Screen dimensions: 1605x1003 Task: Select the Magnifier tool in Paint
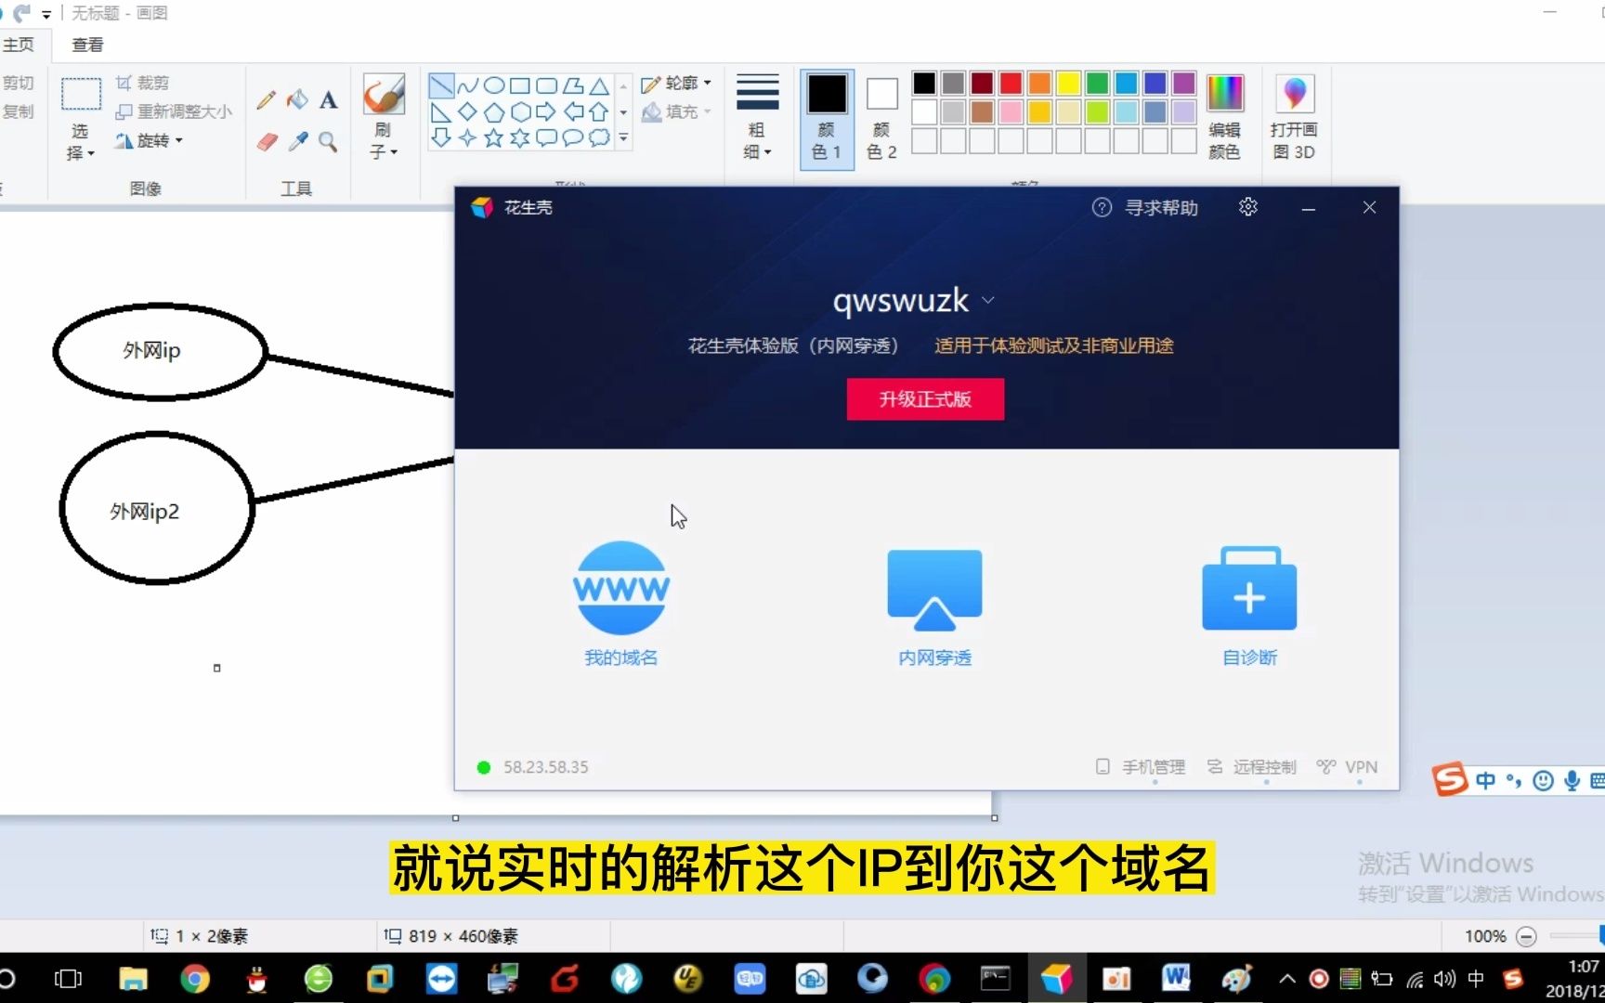pyautogui.click(x=328, y=141)
